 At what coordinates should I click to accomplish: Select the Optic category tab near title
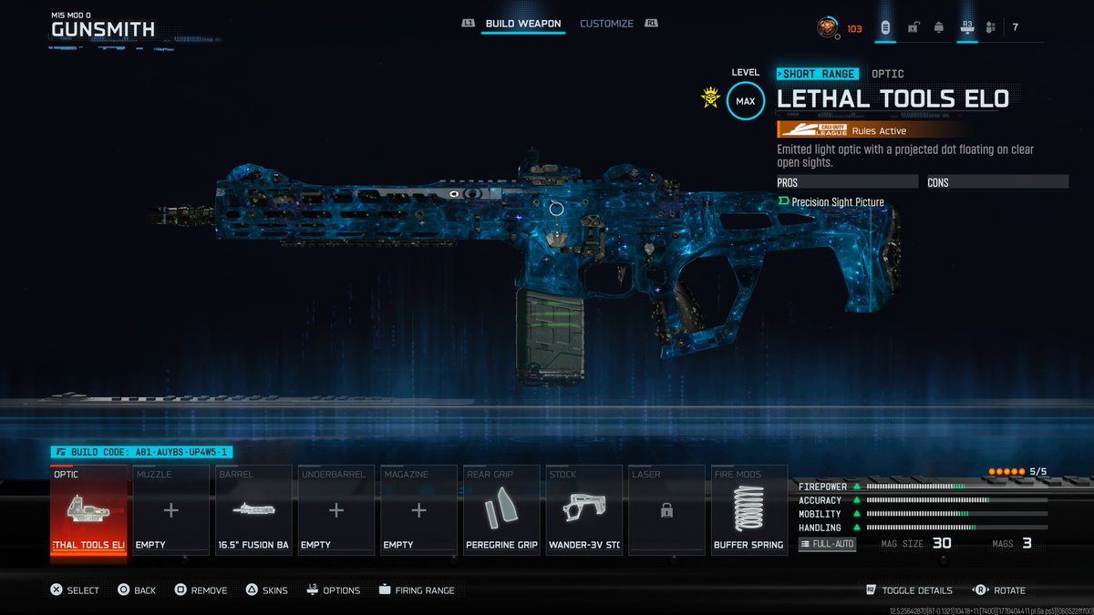pos(888,74)
